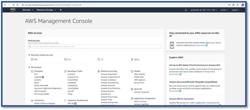Click the EC2 chip icon in recently visited
Screen dimensions: 250x110
65,59
